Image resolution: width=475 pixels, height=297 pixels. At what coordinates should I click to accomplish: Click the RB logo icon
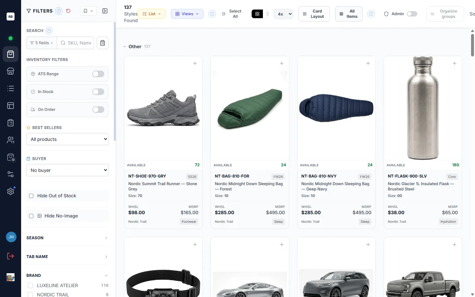pos(11,16)
